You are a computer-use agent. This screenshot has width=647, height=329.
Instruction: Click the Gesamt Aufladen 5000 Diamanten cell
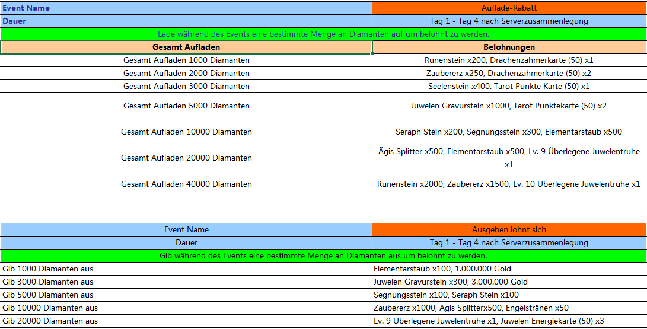click(x=186, y=106)
